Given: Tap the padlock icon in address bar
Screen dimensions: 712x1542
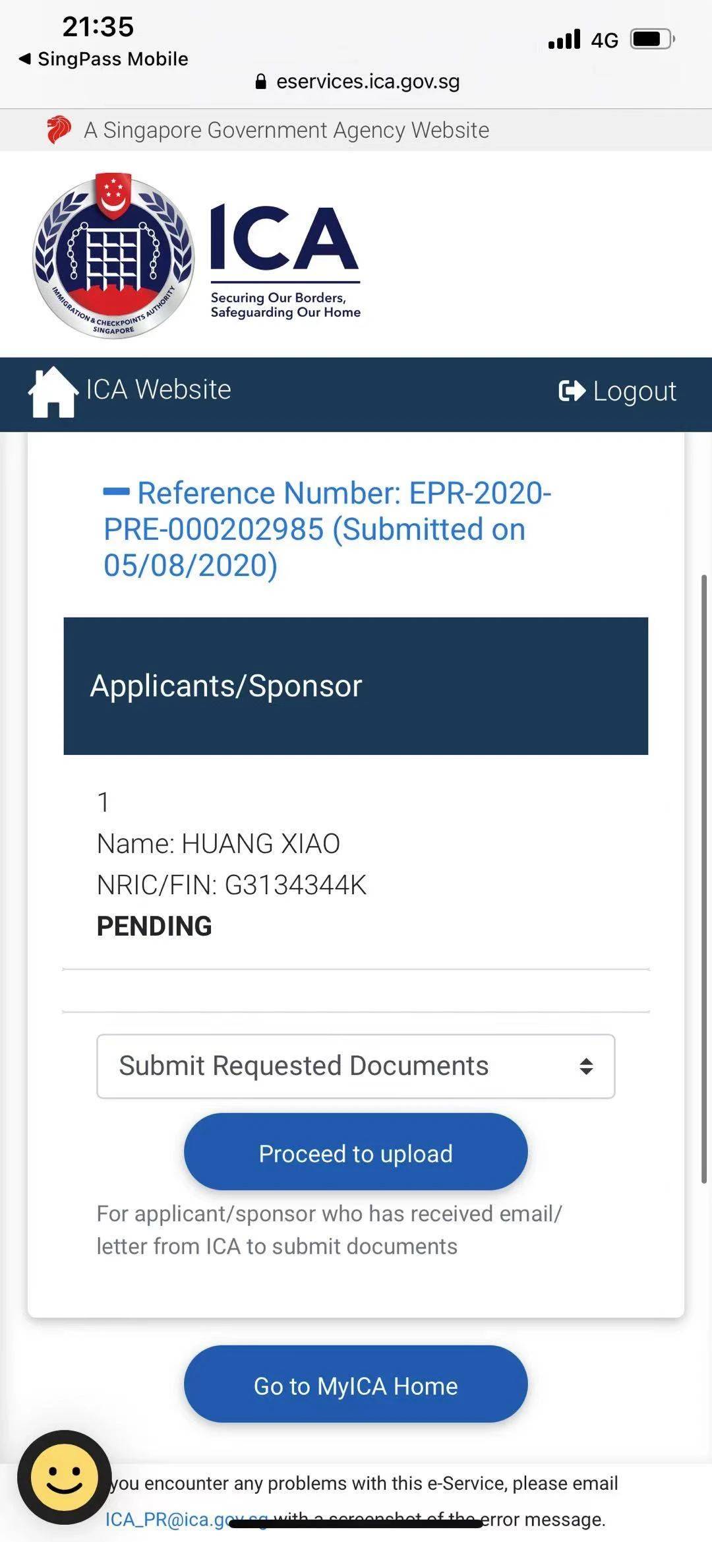Looking at the screenshot, I should [261, 82].
